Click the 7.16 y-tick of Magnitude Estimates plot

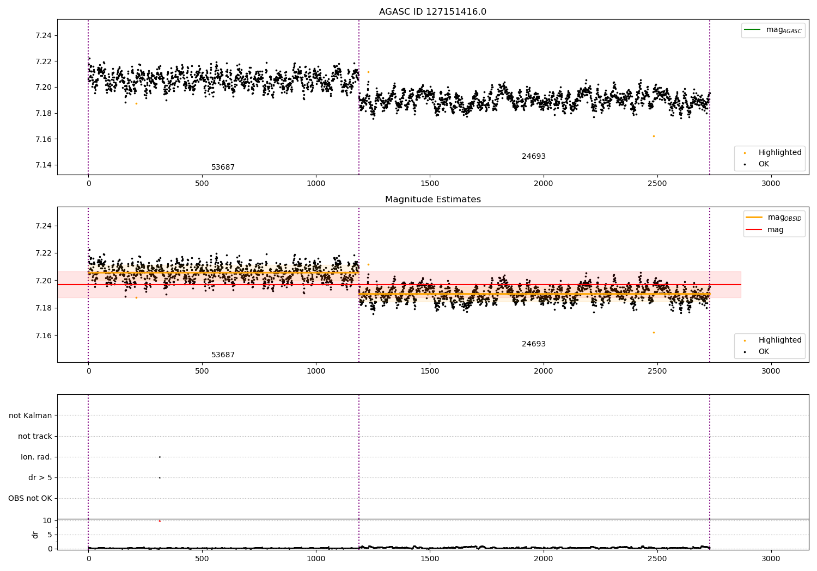44,336
